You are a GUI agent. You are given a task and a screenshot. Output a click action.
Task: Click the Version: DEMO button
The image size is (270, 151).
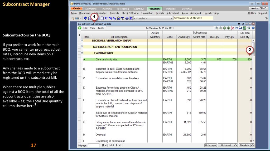(258, 8)
